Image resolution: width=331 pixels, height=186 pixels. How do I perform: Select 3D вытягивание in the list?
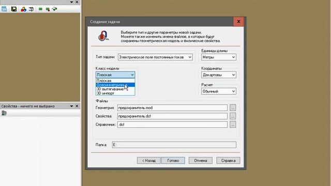[115, 89]
